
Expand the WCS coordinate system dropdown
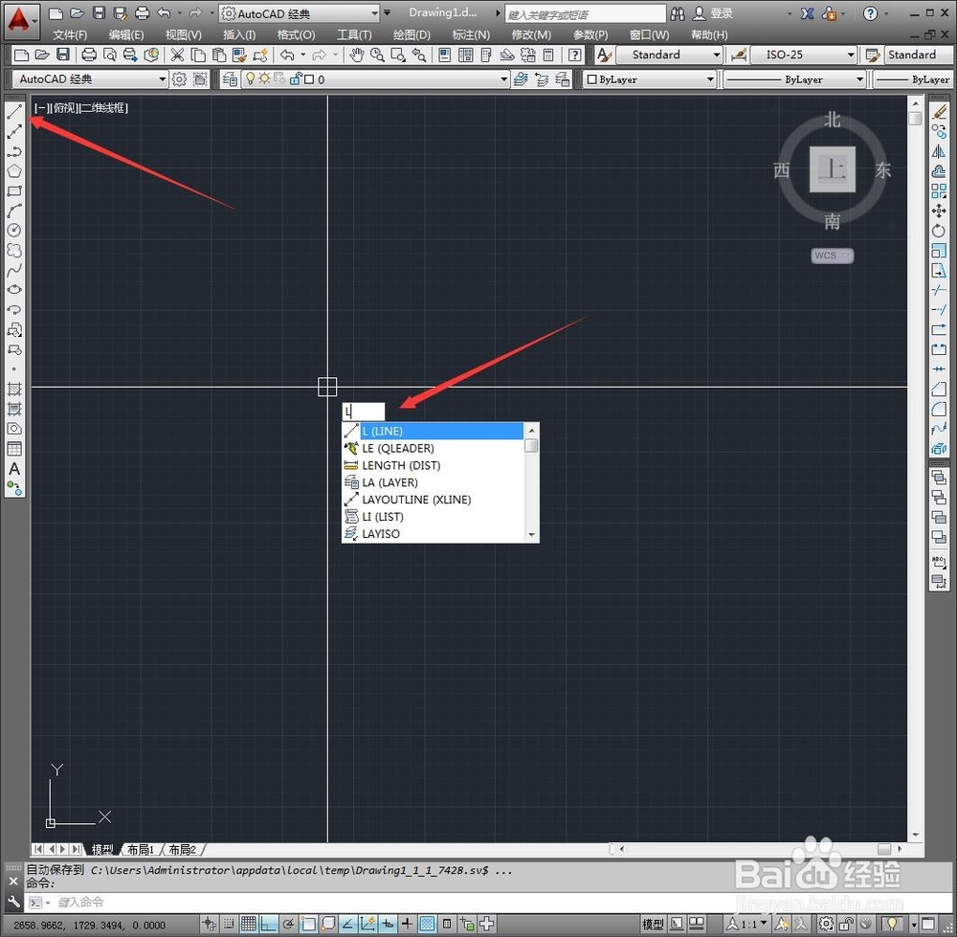pos(833,256)
